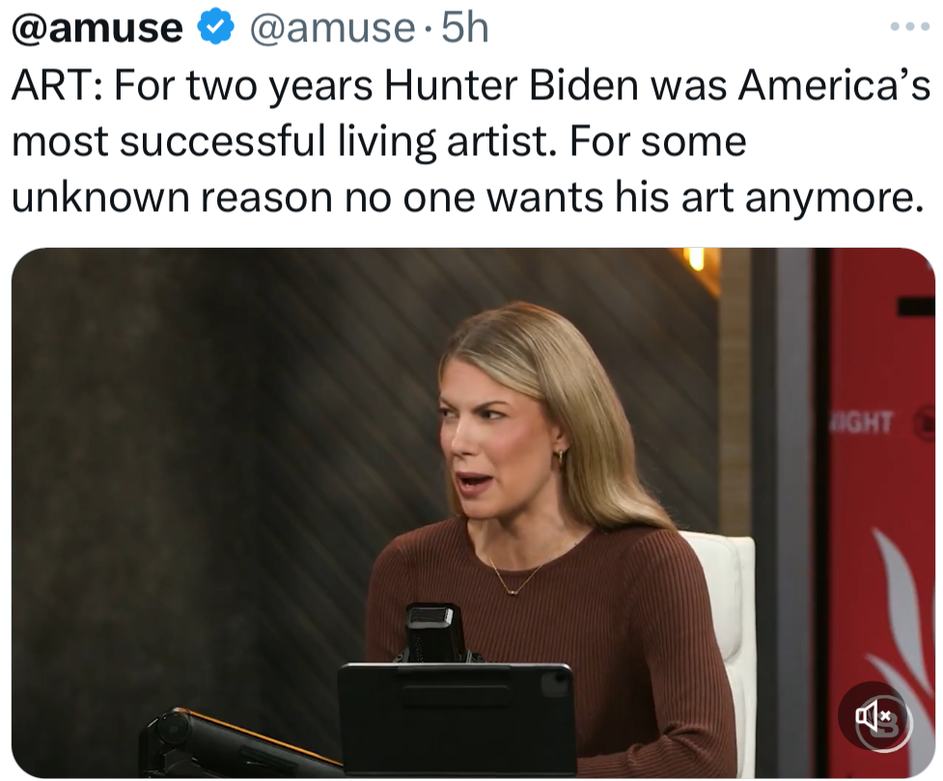Click the microphone shown in the video
The height and width of the screenshot is (781, 943).
coord(433,632)
